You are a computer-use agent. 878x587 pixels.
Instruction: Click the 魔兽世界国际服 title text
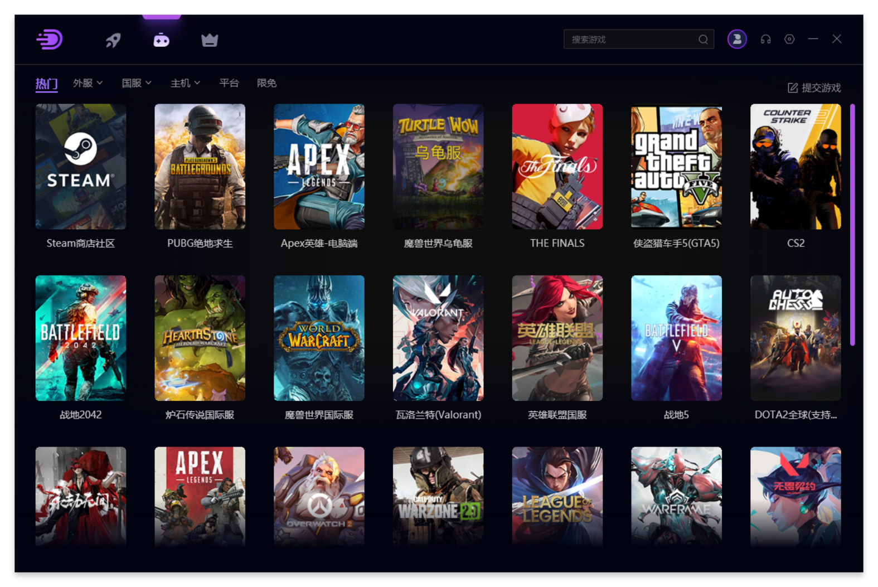(x=319, y=415)
